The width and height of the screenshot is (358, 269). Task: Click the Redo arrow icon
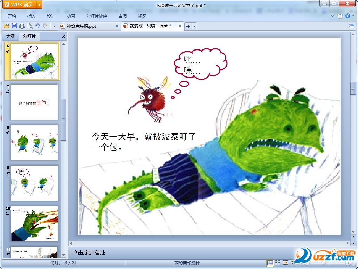45,26
